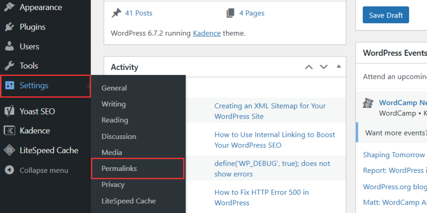Click the 'Attend an upcoming' text
This screenshot has width=427, height=213.
pyautogui.click(x=395, y=77)
